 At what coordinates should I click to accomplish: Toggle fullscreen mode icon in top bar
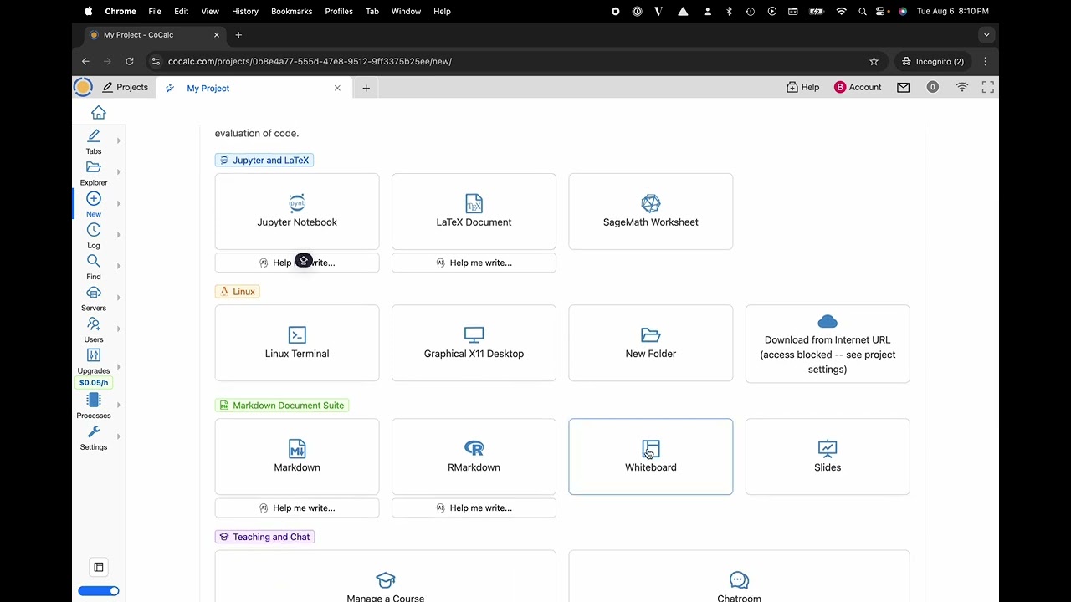988,87
